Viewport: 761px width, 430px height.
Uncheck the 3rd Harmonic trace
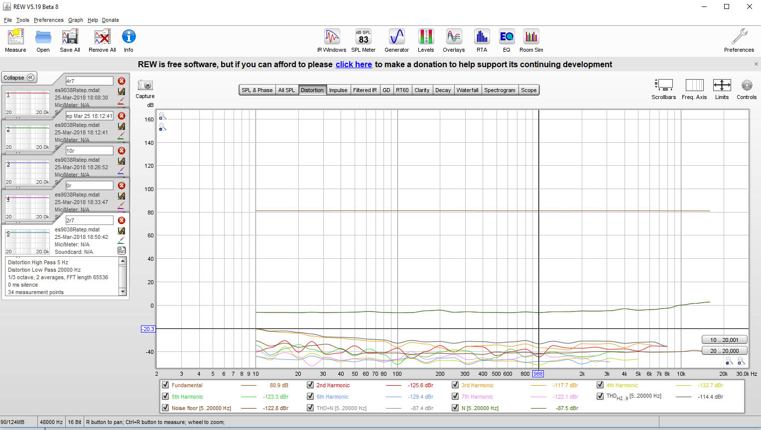click(x=455, y=385)
